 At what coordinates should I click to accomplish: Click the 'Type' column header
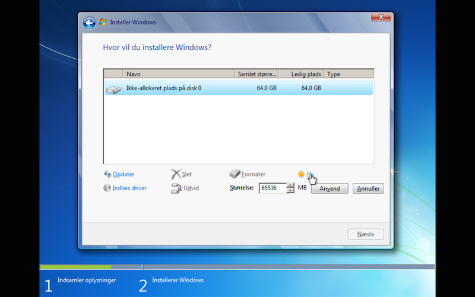tap(349, 74)
